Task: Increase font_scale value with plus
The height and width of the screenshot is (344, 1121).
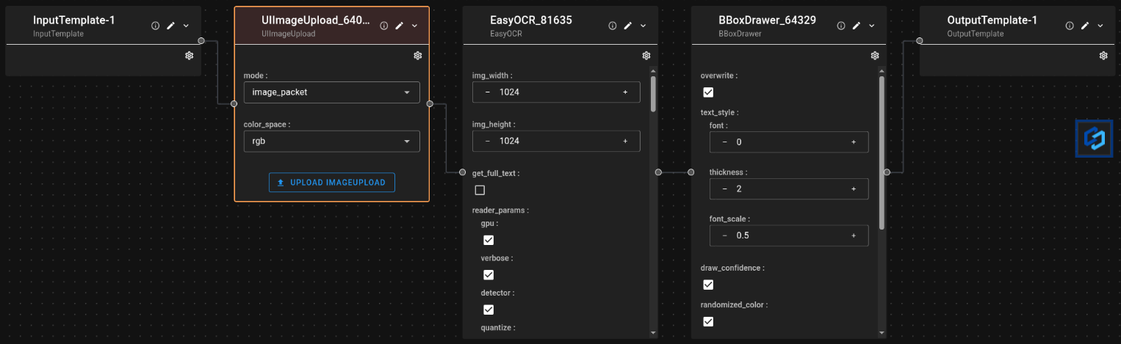Action: [854, 236]
